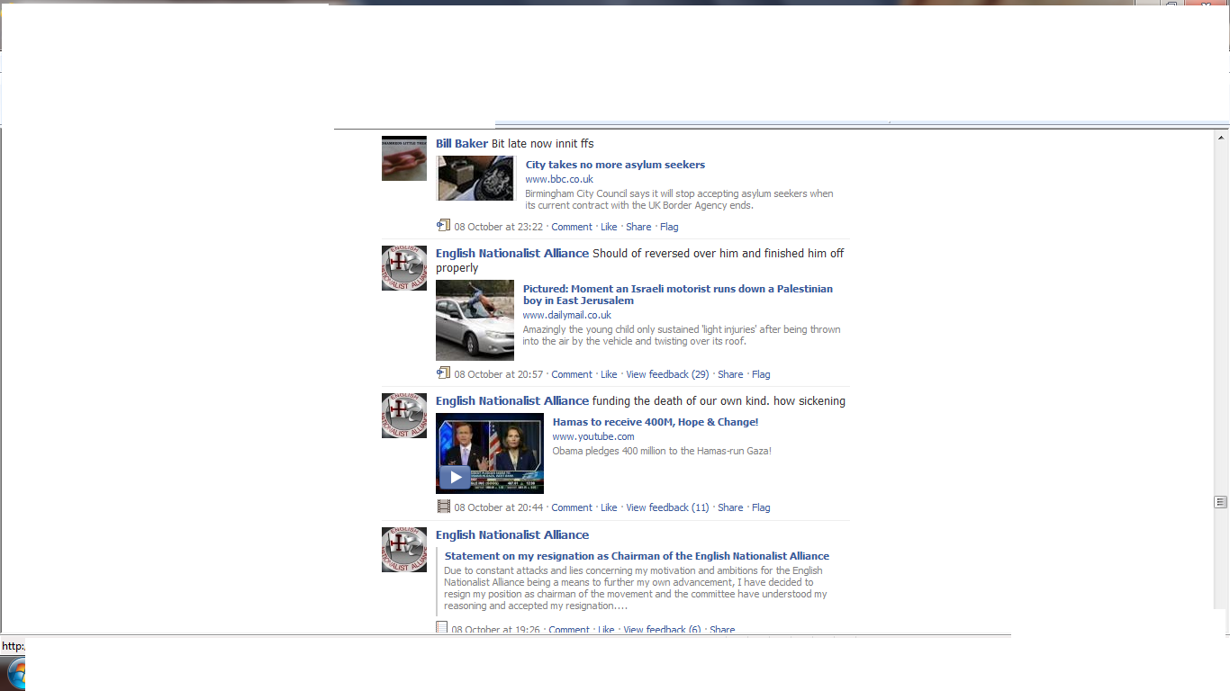The width and height of the screenshot is (1230, 691).
Task: Open the www.dailymail.co.uk link
Action: (x=566, y=315)
